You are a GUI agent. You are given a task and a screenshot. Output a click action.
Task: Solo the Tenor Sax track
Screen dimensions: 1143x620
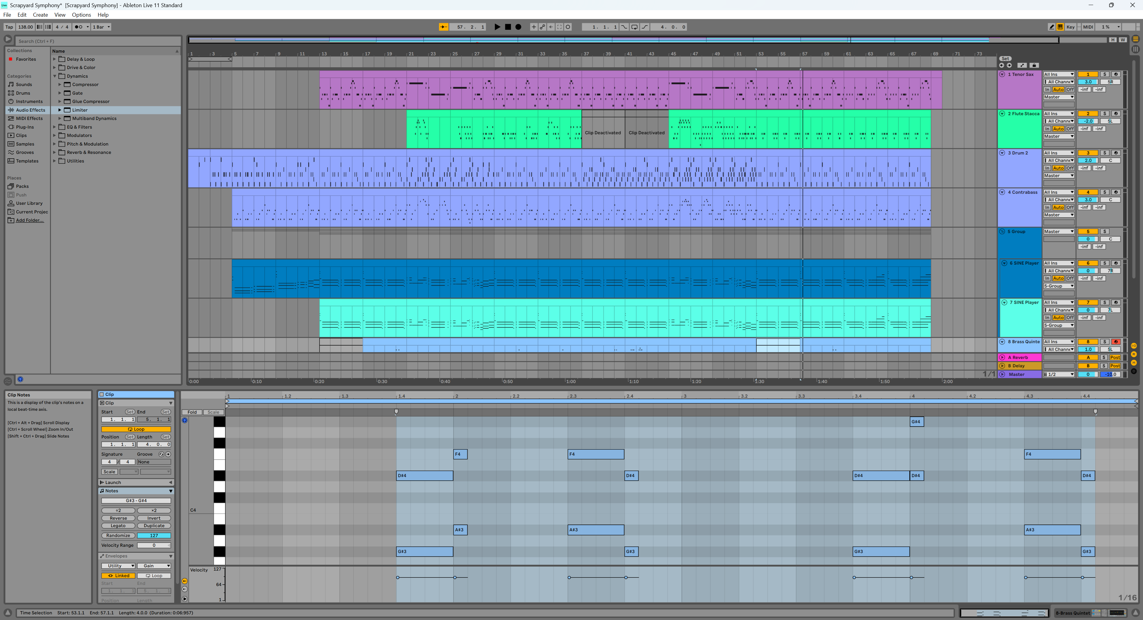point(1104,74)
